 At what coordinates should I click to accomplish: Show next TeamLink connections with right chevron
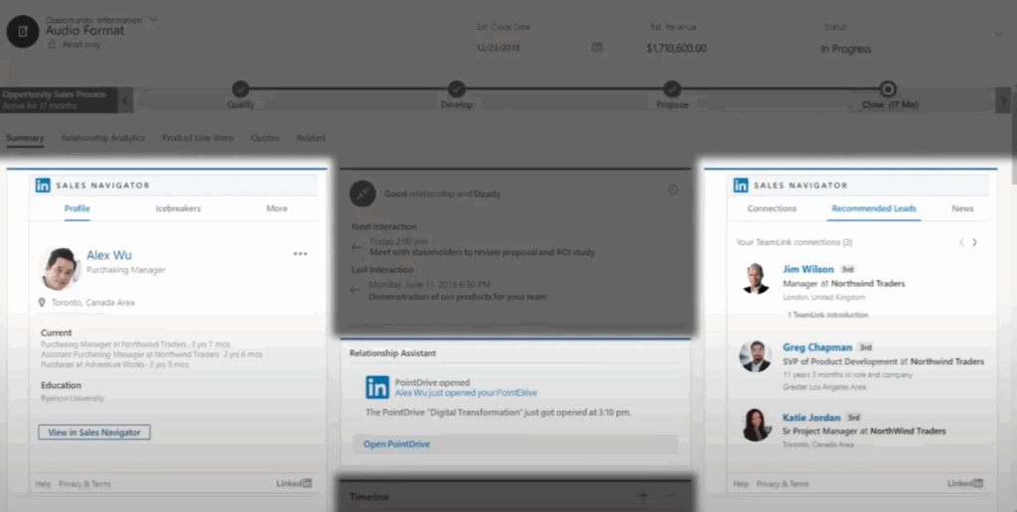(x=974, y=242)
